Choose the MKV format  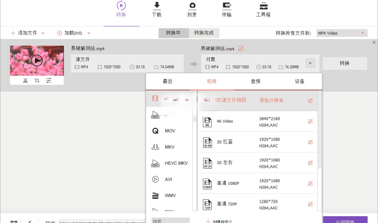click(x=169, y=147)
